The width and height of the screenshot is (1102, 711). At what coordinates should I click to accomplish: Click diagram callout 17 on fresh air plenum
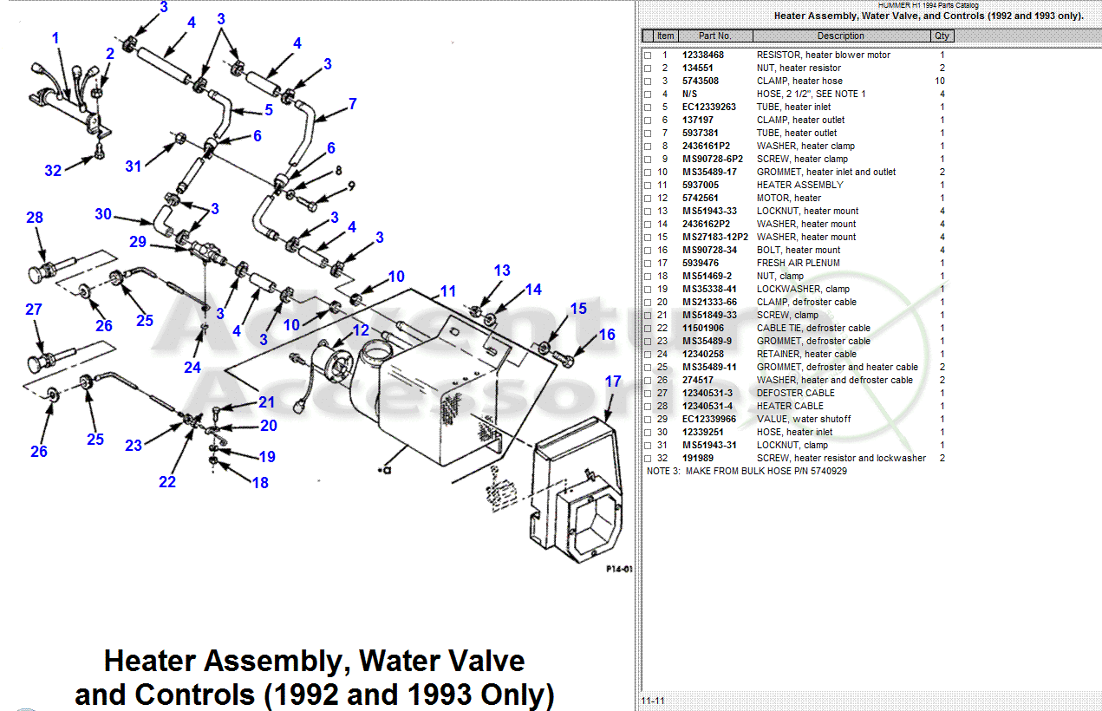613,381
